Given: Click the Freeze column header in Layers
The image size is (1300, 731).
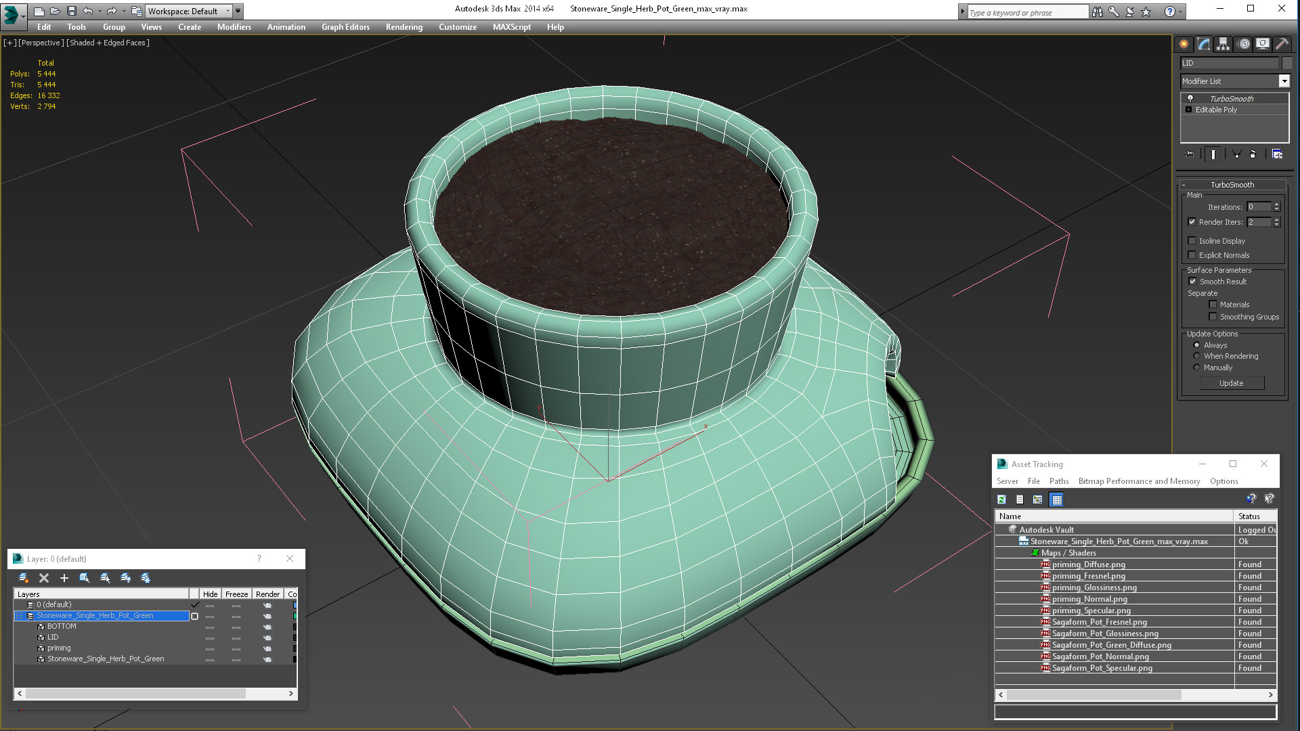Looking at the screenshot, I should [x=236, y=594].
